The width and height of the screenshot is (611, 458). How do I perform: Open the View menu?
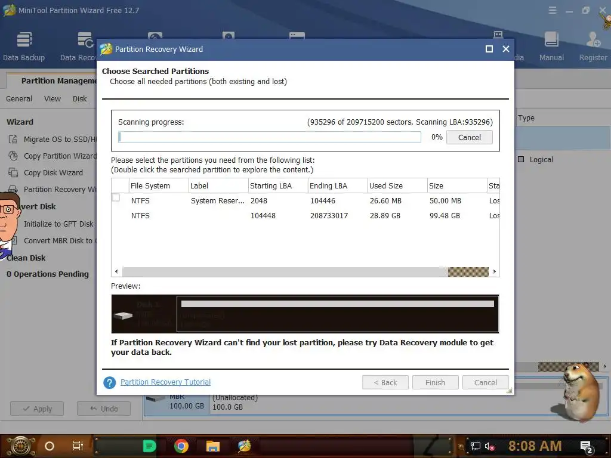(53, 99)
